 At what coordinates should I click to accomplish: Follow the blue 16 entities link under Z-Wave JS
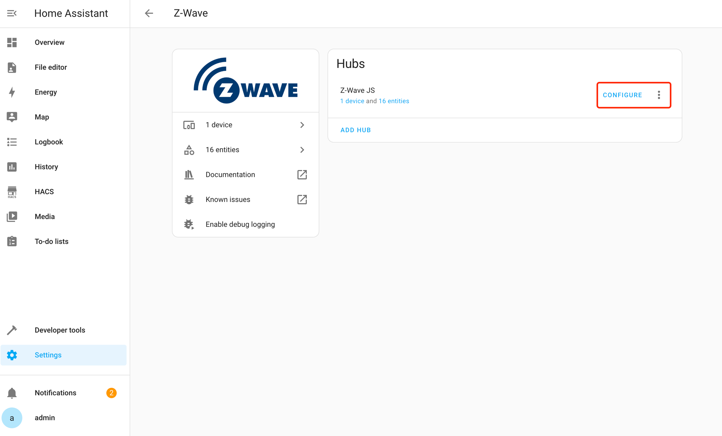coord(394,101)
